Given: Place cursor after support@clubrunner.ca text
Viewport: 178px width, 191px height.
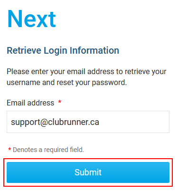Looking at the screenshot, I should (100, 122).
